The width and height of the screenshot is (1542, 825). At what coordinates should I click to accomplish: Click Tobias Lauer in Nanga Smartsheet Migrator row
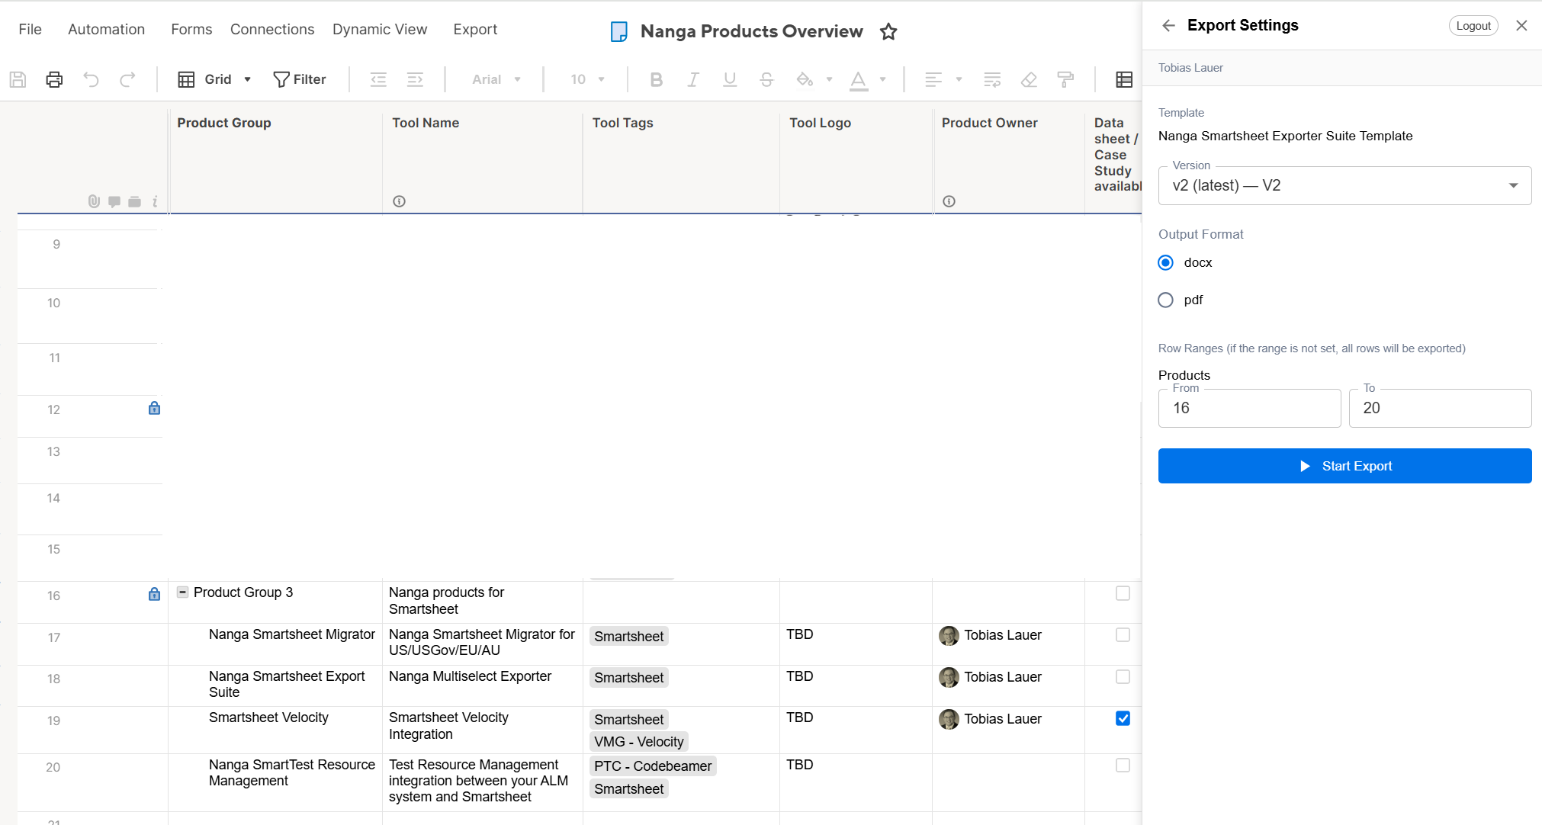[x=1002, y=635]
